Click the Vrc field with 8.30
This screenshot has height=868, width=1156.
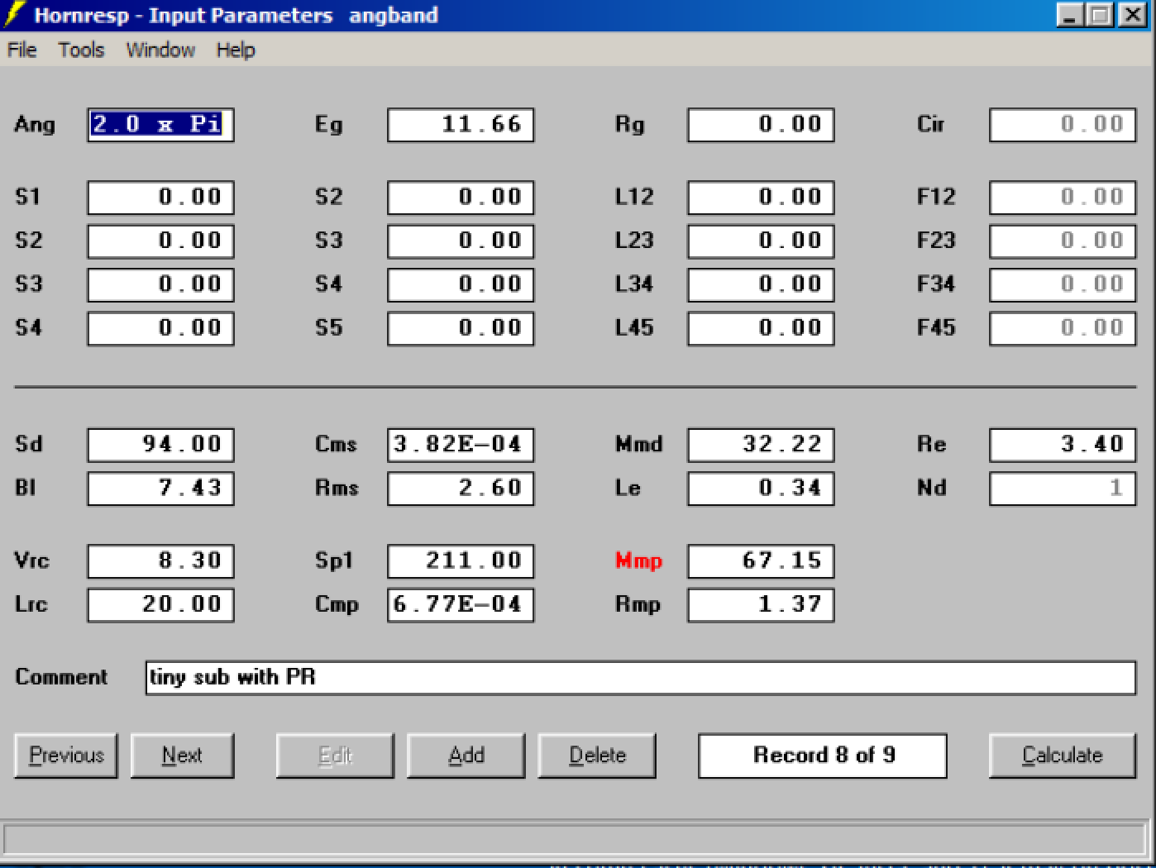pos(160,561)
